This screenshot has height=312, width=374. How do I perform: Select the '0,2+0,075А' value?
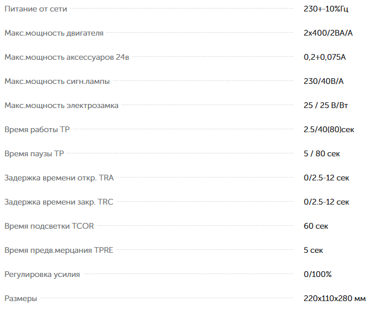coord(325,57)
